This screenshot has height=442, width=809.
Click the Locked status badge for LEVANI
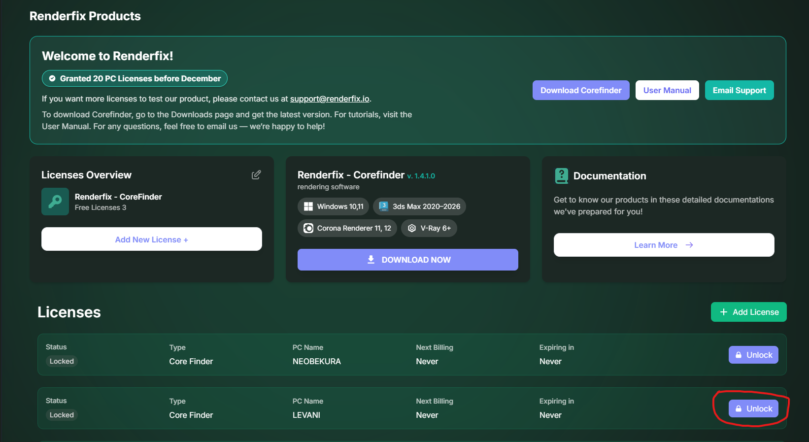pos(62,415)
